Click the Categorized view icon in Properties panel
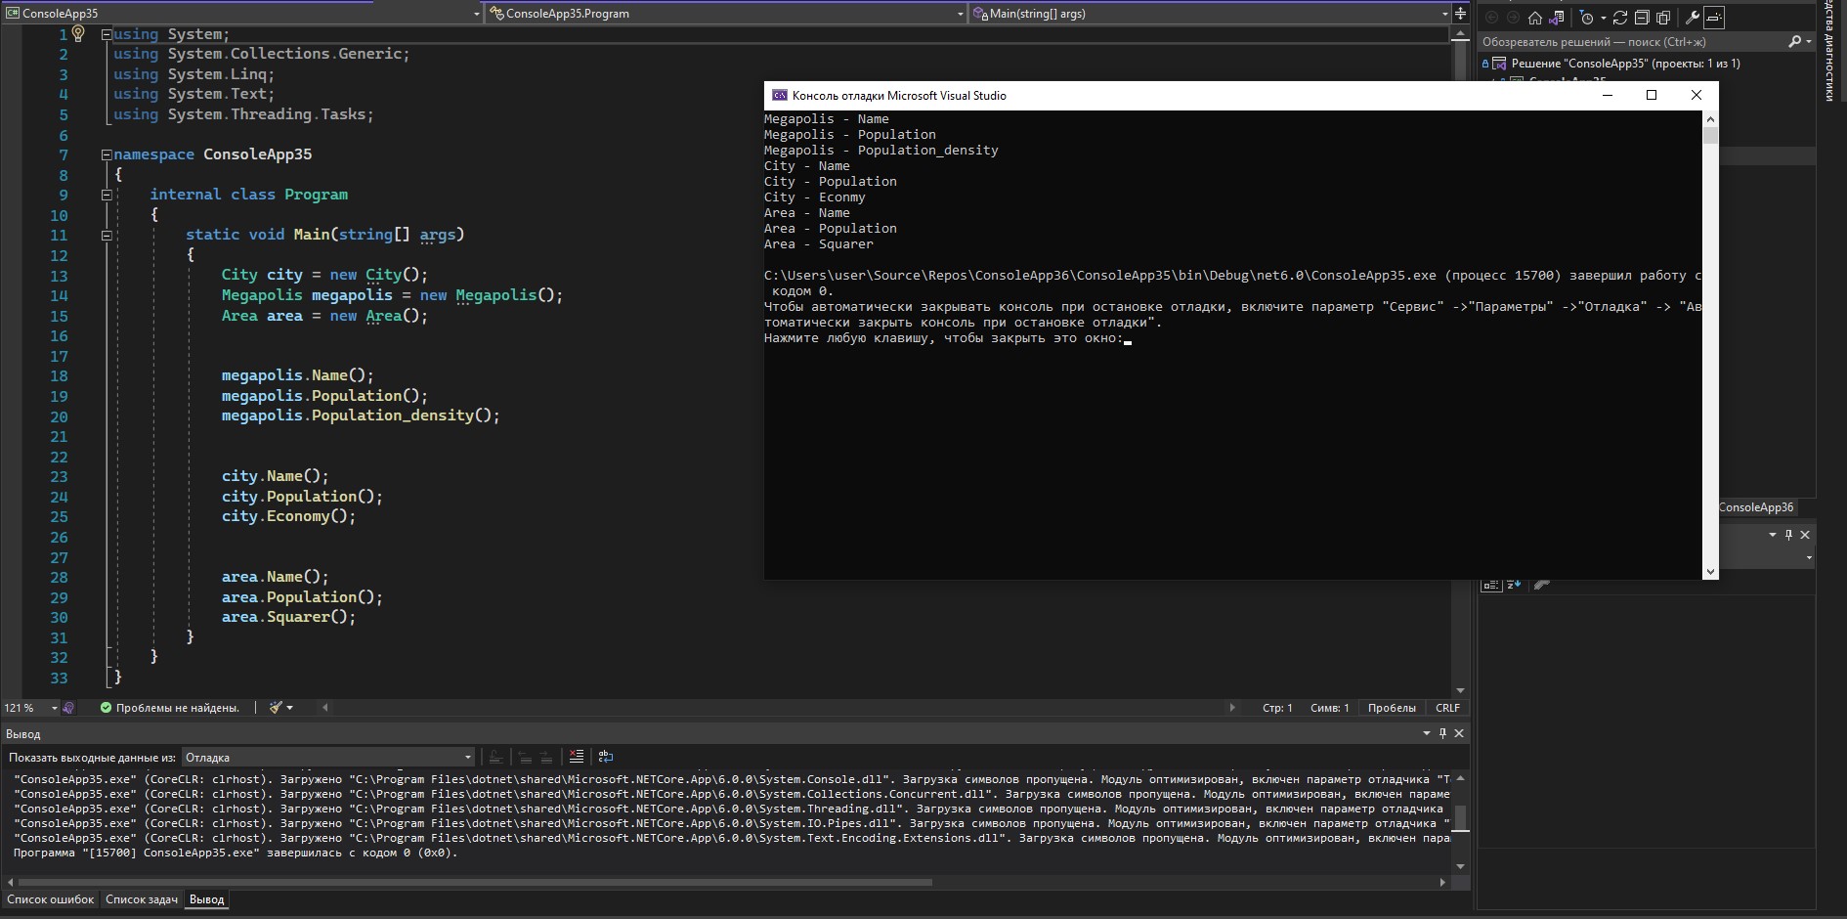Viewport: 1847px width, 919px height. click(x=1491, y=585)
